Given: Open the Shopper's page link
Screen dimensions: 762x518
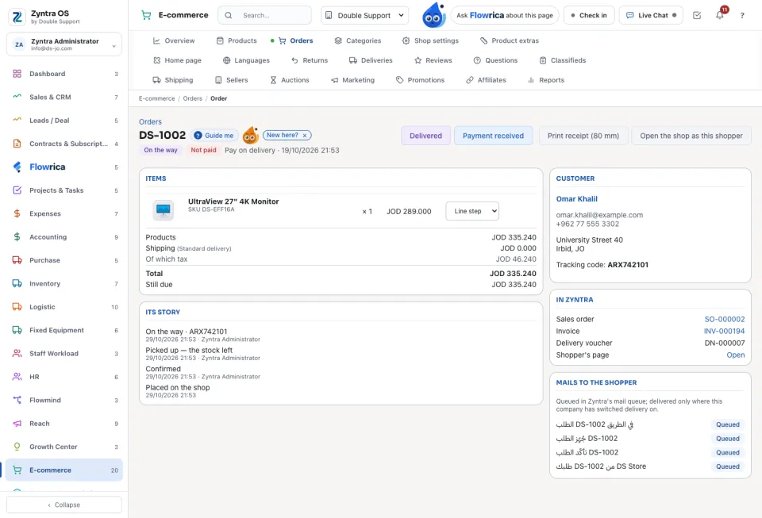Looking at the screenshot, I should 735,355.
